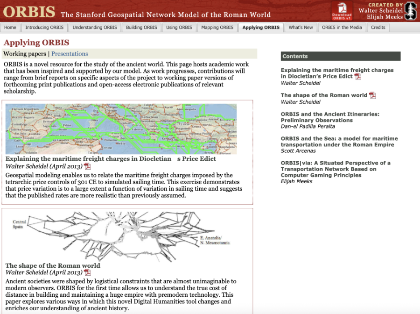
Task: View the ORBIS in the Media tab
Action: click(x=342, y=28)
